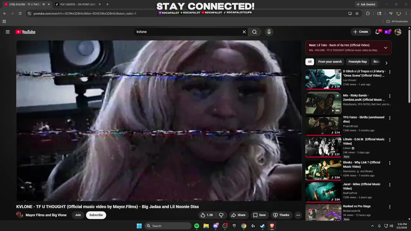Open a new browser tab
The width and height of the screenshot is (411, 231).
pyautogui.click(x=107, y=4)
